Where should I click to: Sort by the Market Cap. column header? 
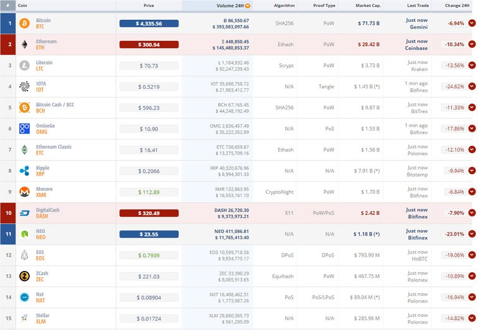pos(368,6)
